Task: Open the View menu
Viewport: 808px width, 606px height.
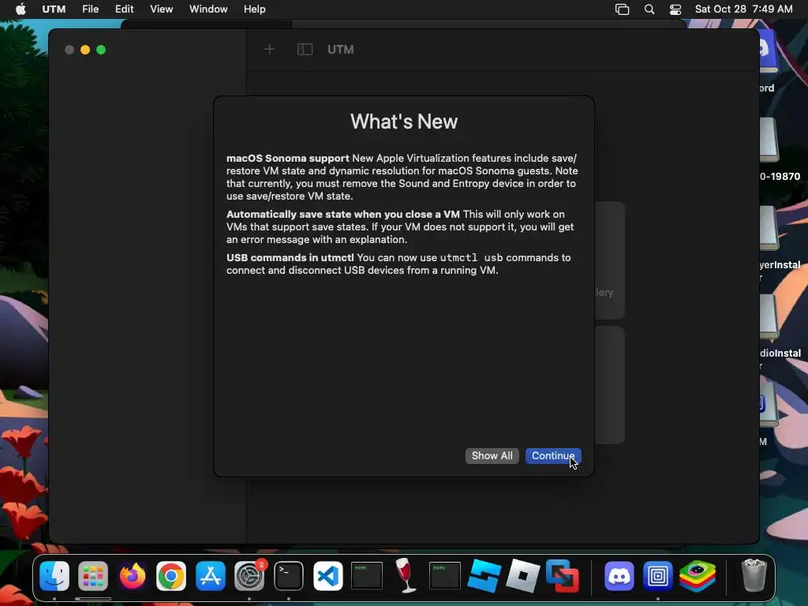Action: (161, 9)
